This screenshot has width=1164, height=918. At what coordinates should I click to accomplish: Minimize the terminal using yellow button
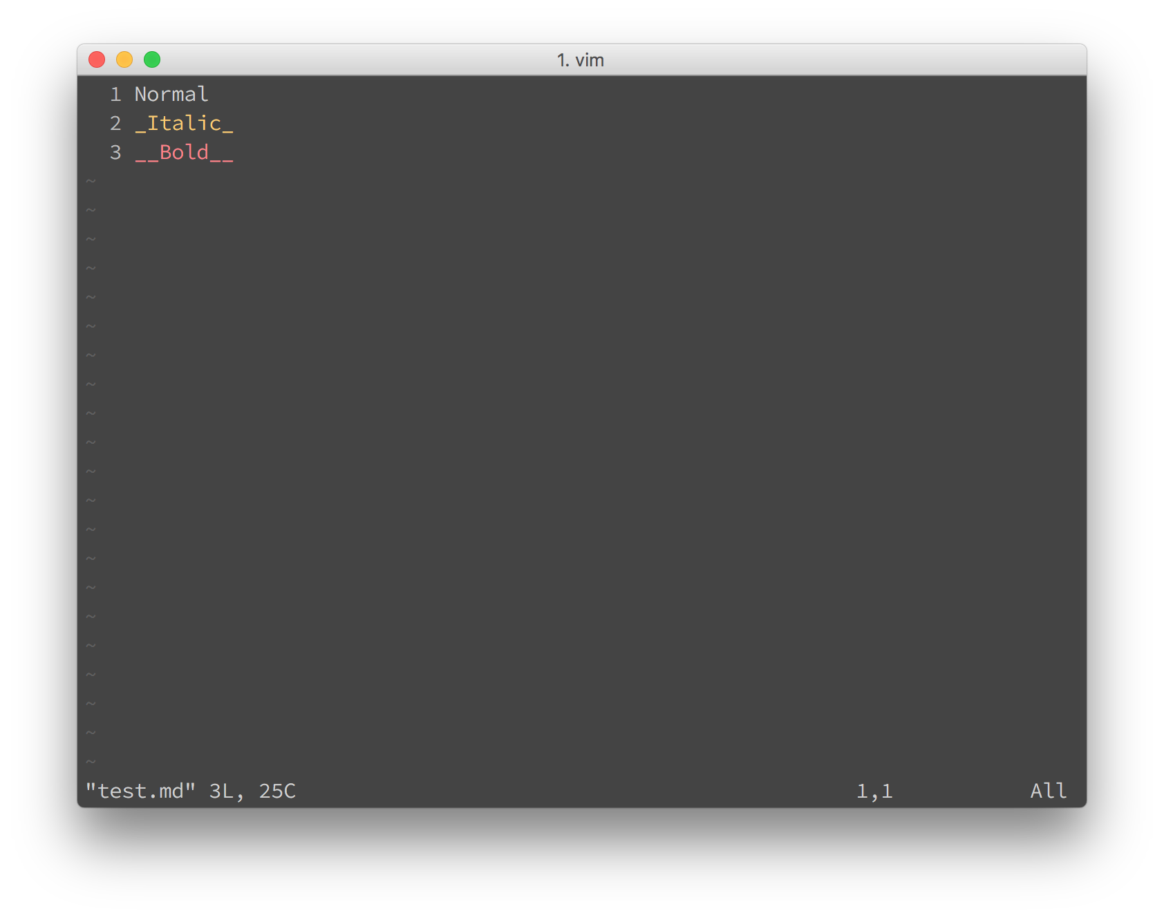(124, 60)
